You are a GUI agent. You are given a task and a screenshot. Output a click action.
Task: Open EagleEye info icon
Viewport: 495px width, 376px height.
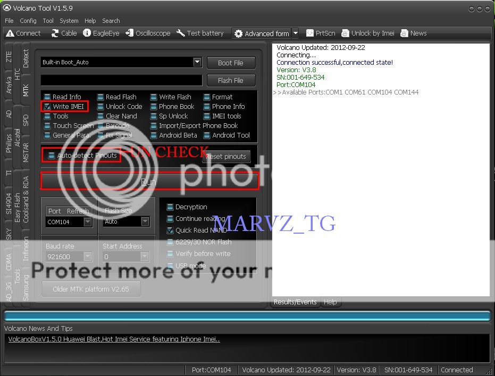(87, 33)
